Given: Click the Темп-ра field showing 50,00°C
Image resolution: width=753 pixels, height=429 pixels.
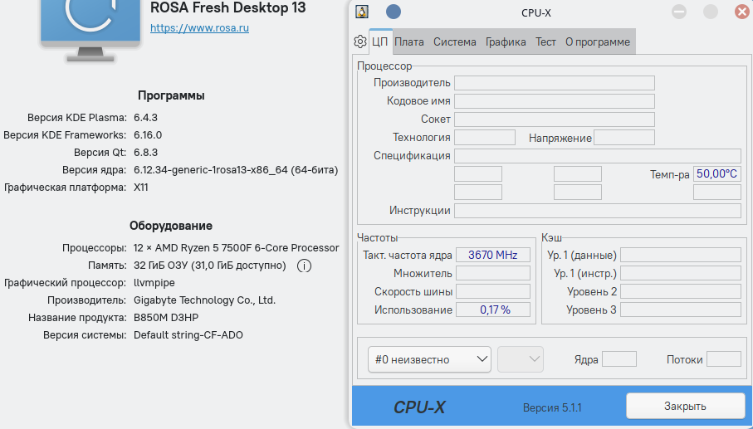Looking at the screenshot, I should coord(716,174).
